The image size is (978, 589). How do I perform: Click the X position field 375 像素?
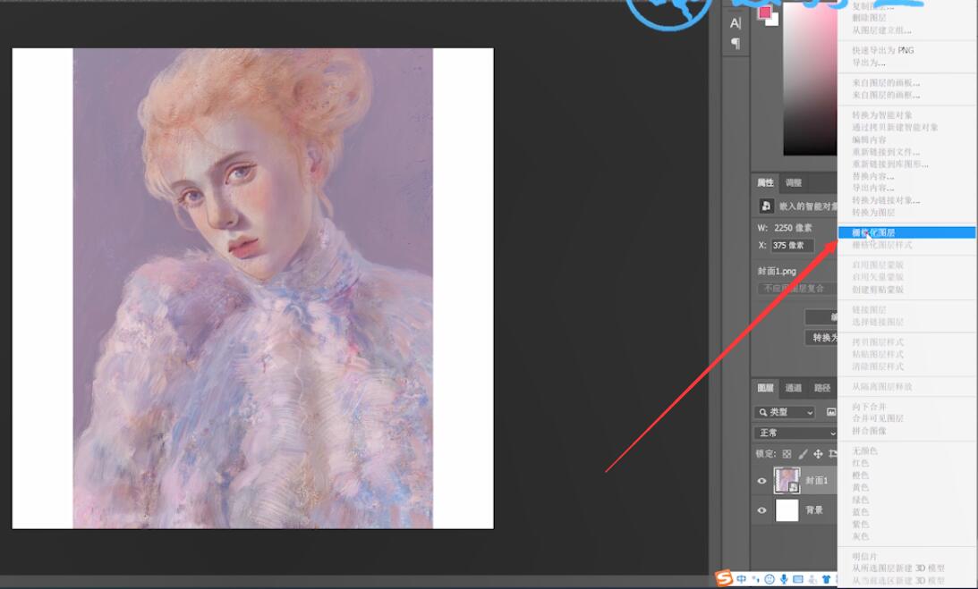coord(792,246)
